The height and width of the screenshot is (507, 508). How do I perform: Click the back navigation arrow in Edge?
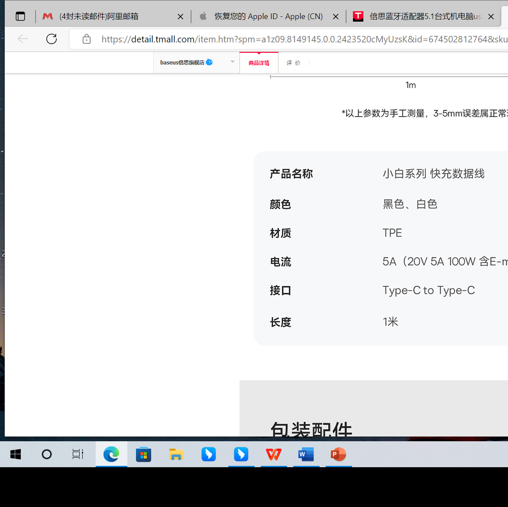coord(23,39)
